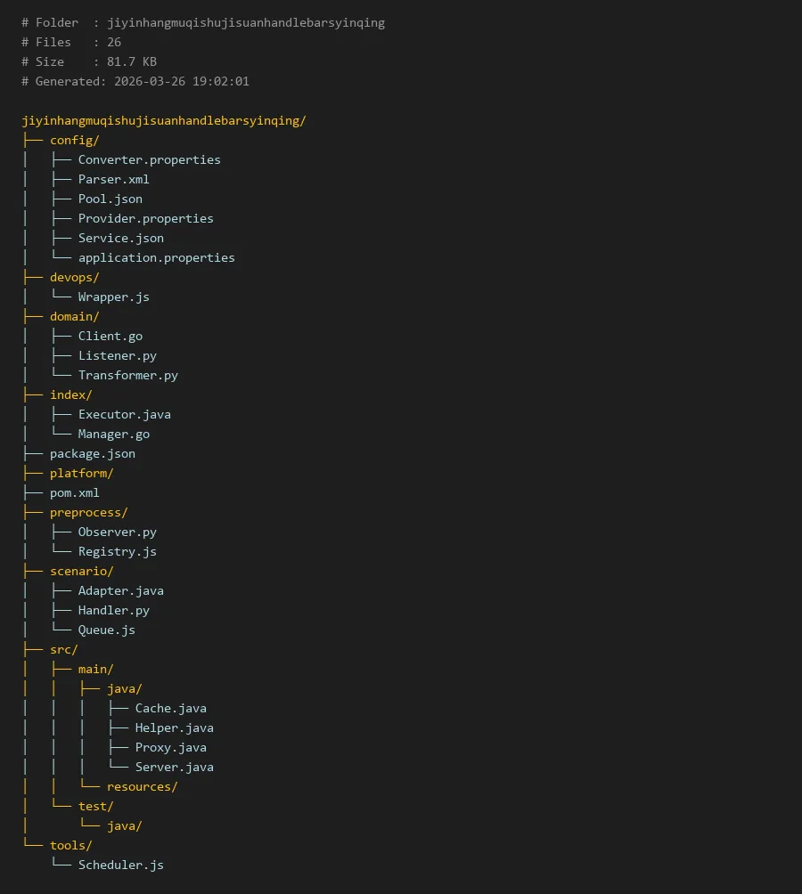Image resolution: width=802 pixels, height=894 pixels.
Task: Select Converter.properties in the config folder
Action: click(149, 160)
